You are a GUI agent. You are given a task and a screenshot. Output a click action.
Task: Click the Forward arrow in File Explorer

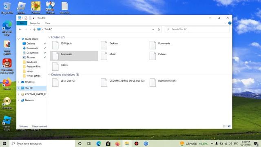[x=26, y=29]
